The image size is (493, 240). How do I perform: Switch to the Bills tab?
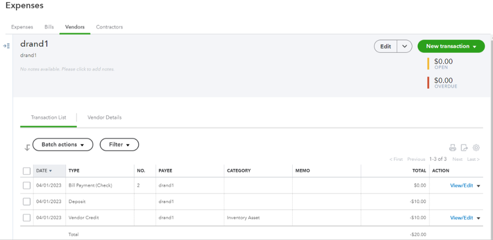[49, 27]
